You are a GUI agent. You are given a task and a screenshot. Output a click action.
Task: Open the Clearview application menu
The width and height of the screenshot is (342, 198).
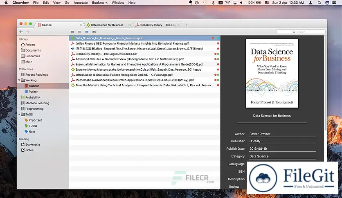pyautogui.click(x=20, y=2)
